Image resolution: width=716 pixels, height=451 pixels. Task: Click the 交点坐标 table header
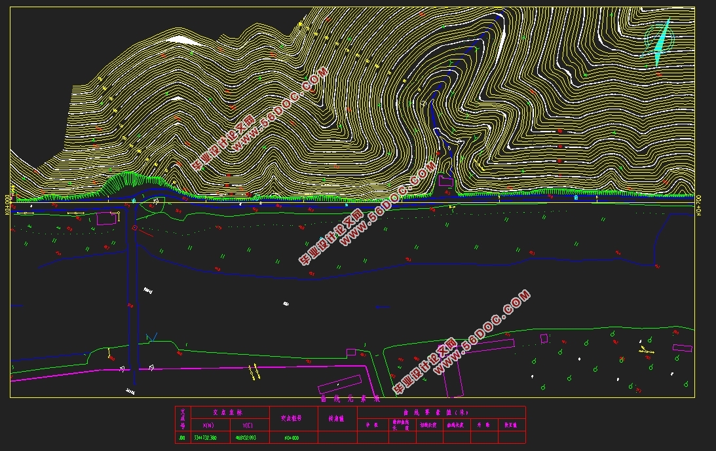point(228,412)
